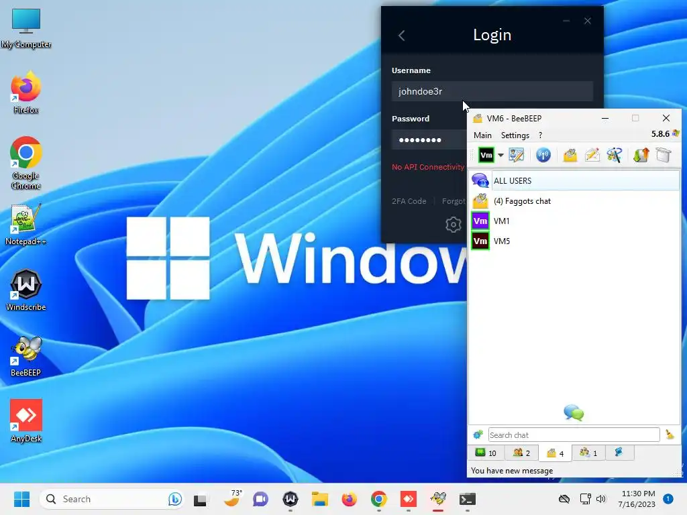The height and width of the screenshot is (515, 687).
Task: Open the Firefox desktop shortcut
Action: coord(26,93)
